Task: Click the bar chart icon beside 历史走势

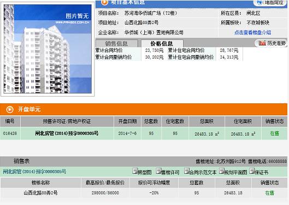Action: tap(262, 43)
